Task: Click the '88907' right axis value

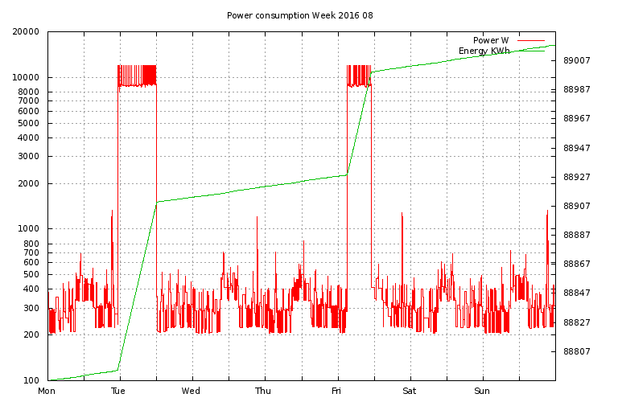Action: click(x=577, y=206)
